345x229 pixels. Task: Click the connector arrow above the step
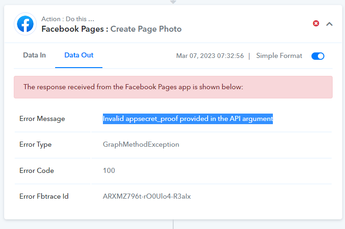coord(173,2)
